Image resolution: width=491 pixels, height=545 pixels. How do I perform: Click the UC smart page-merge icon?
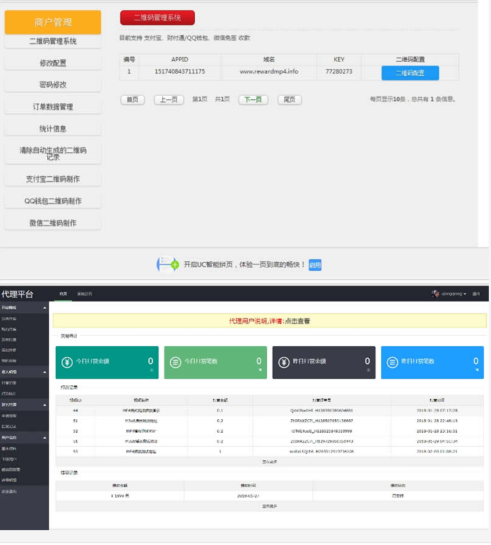(x=167, y=265)
